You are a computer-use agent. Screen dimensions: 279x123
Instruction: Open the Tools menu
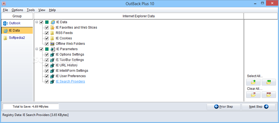coord(31,10)
